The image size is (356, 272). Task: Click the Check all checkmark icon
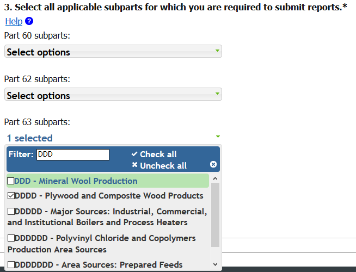134,154
